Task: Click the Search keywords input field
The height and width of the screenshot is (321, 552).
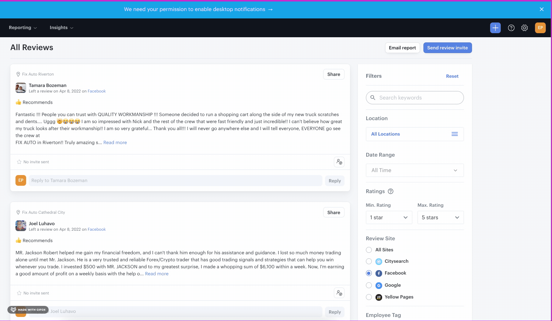Action: [418, 98]
